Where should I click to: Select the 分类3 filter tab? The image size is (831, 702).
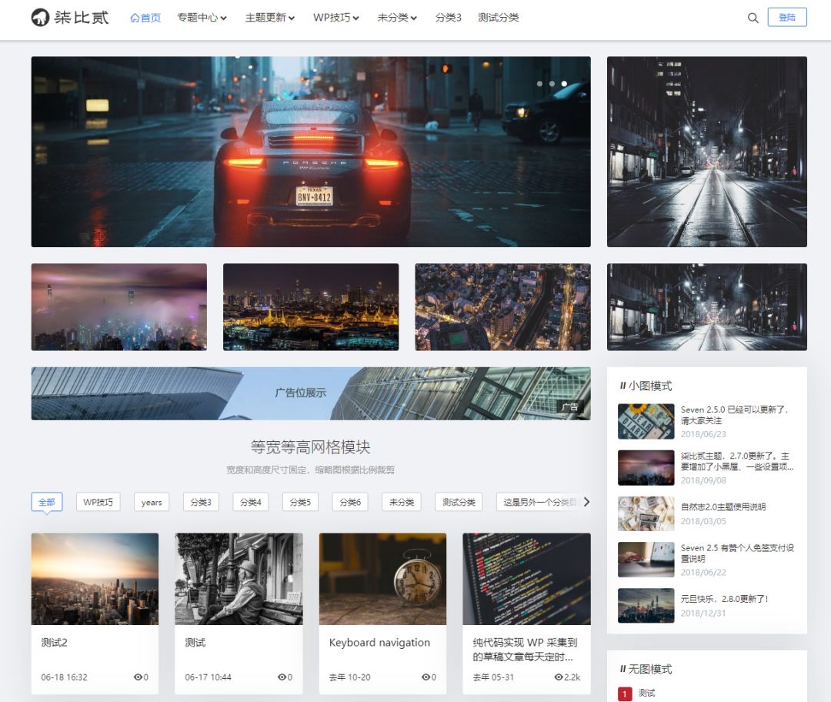pos(201,502)
